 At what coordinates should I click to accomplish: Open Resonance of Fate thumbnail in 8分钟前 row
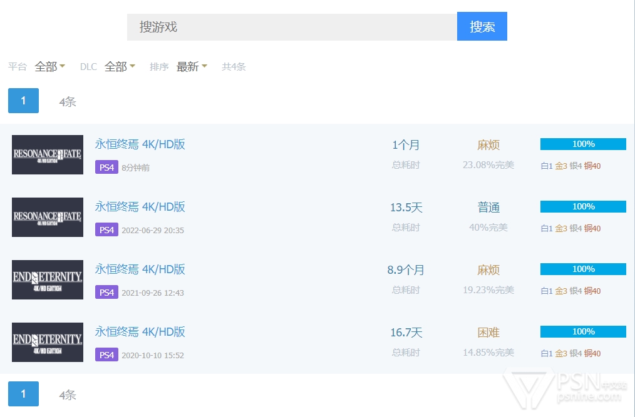pyautogui.click(x=48, y=154)
